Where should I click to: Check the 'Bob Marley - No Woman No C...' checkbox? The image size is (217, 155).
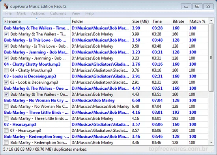6,107
